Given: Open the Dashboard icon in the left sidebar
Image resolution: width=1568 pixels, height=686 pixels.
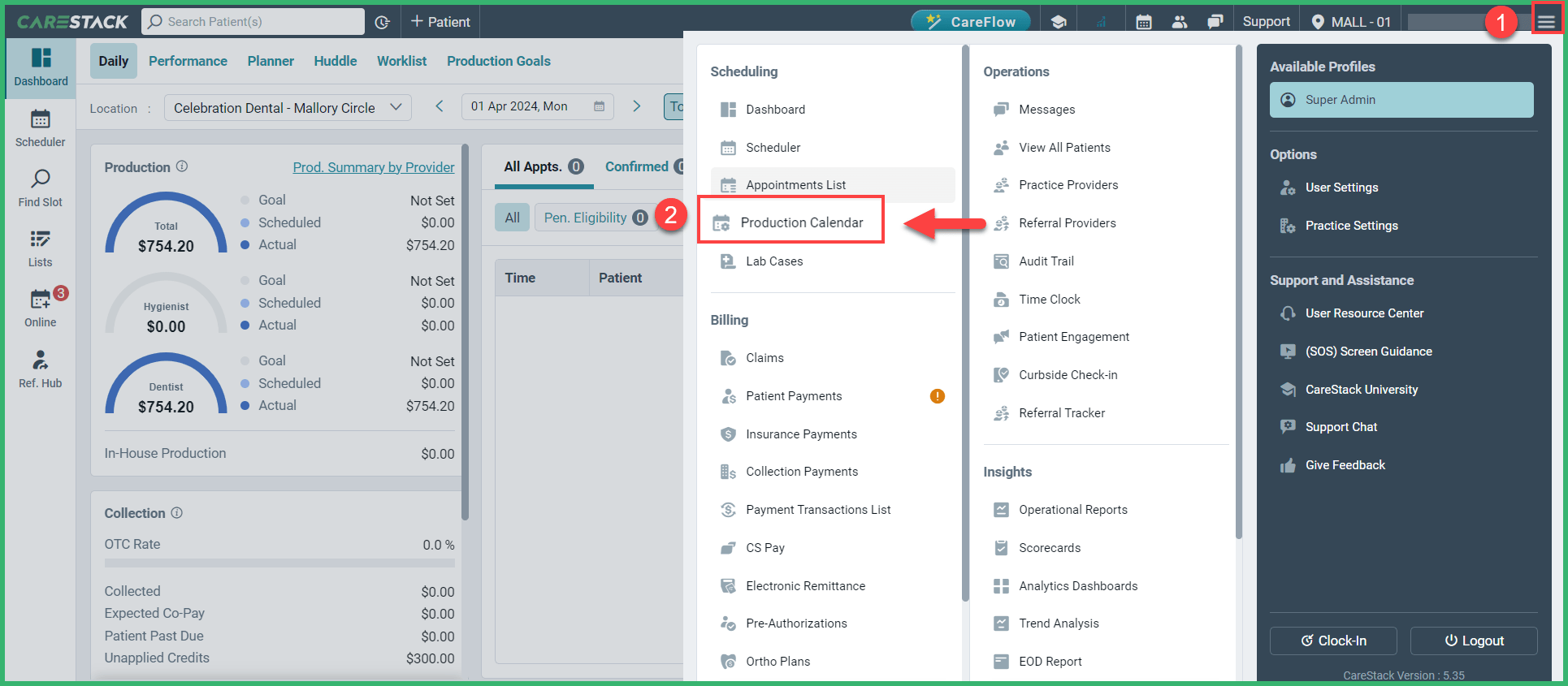Looking at the screenshot, I should [x=41, y=67].
